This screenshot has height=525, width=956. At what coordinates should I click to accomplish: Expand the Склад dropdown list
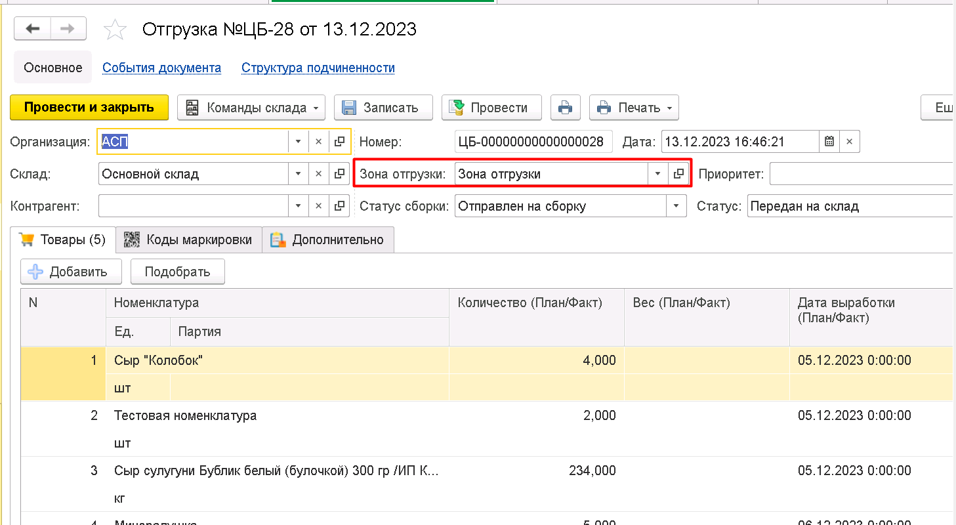298,174
